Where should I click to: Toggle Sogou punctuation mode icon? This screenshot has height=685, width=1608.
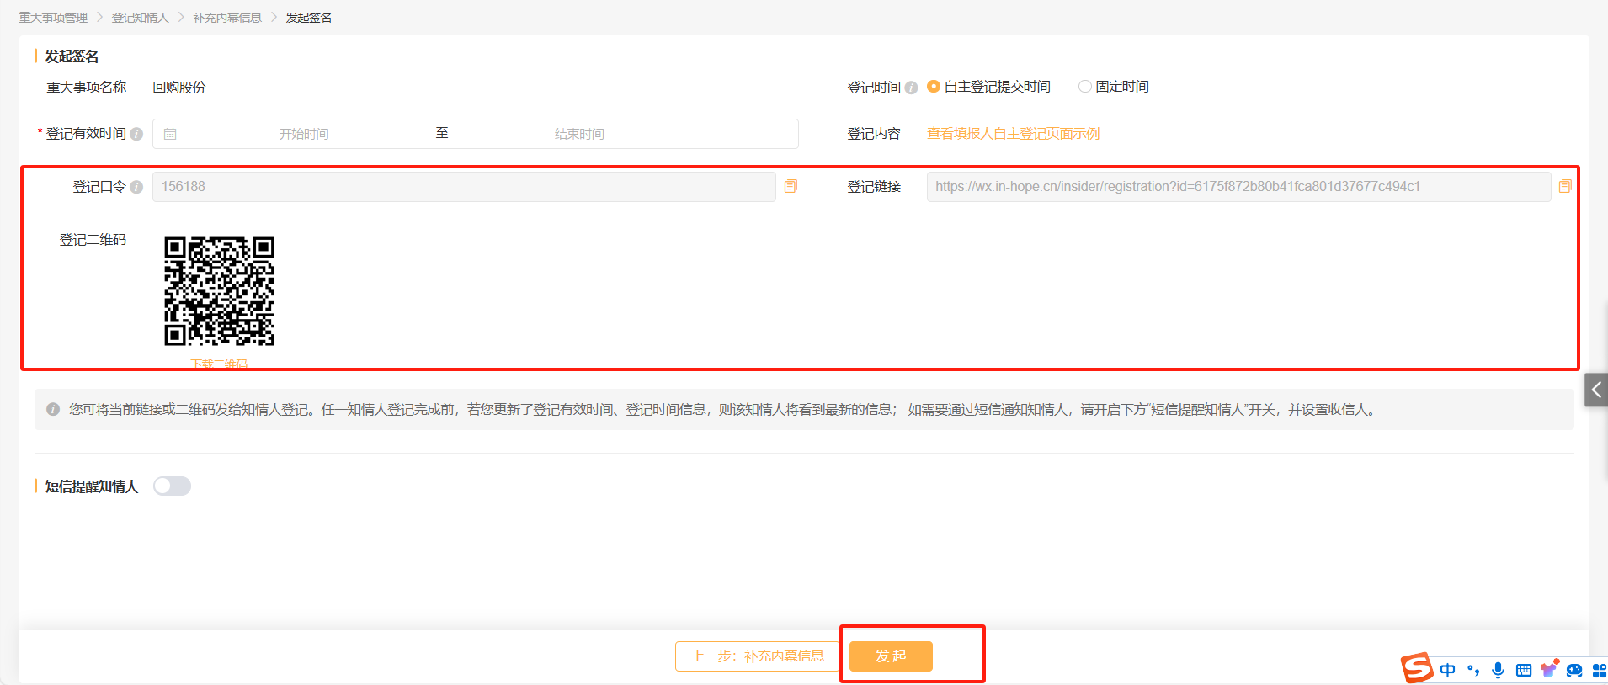(1473, 670)
